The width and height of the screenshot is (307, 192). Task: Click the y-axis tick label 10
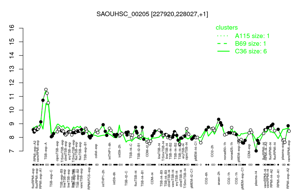12,110
